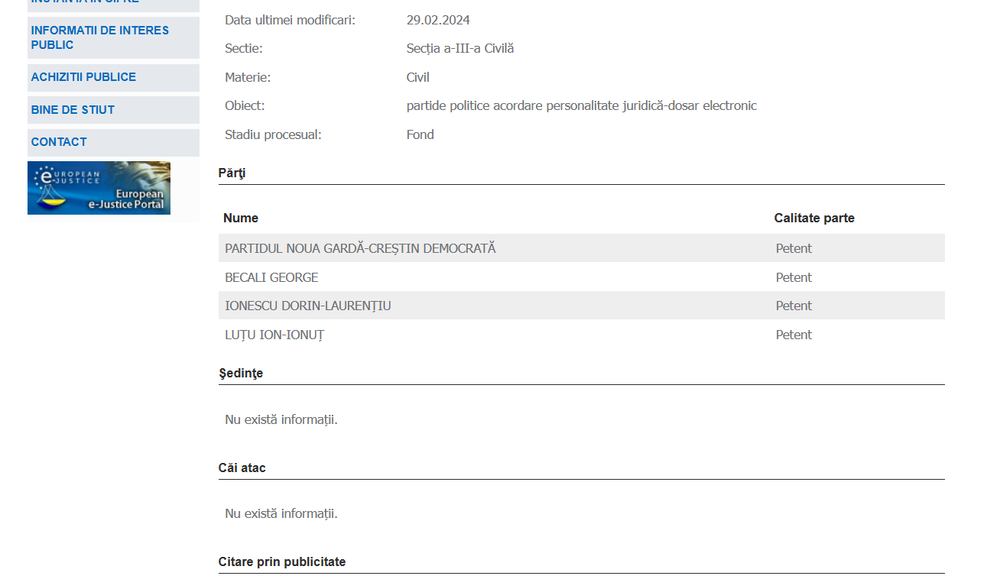Select the Ionescu Dorin-Laurențiu row

click(x=582, y=306)
